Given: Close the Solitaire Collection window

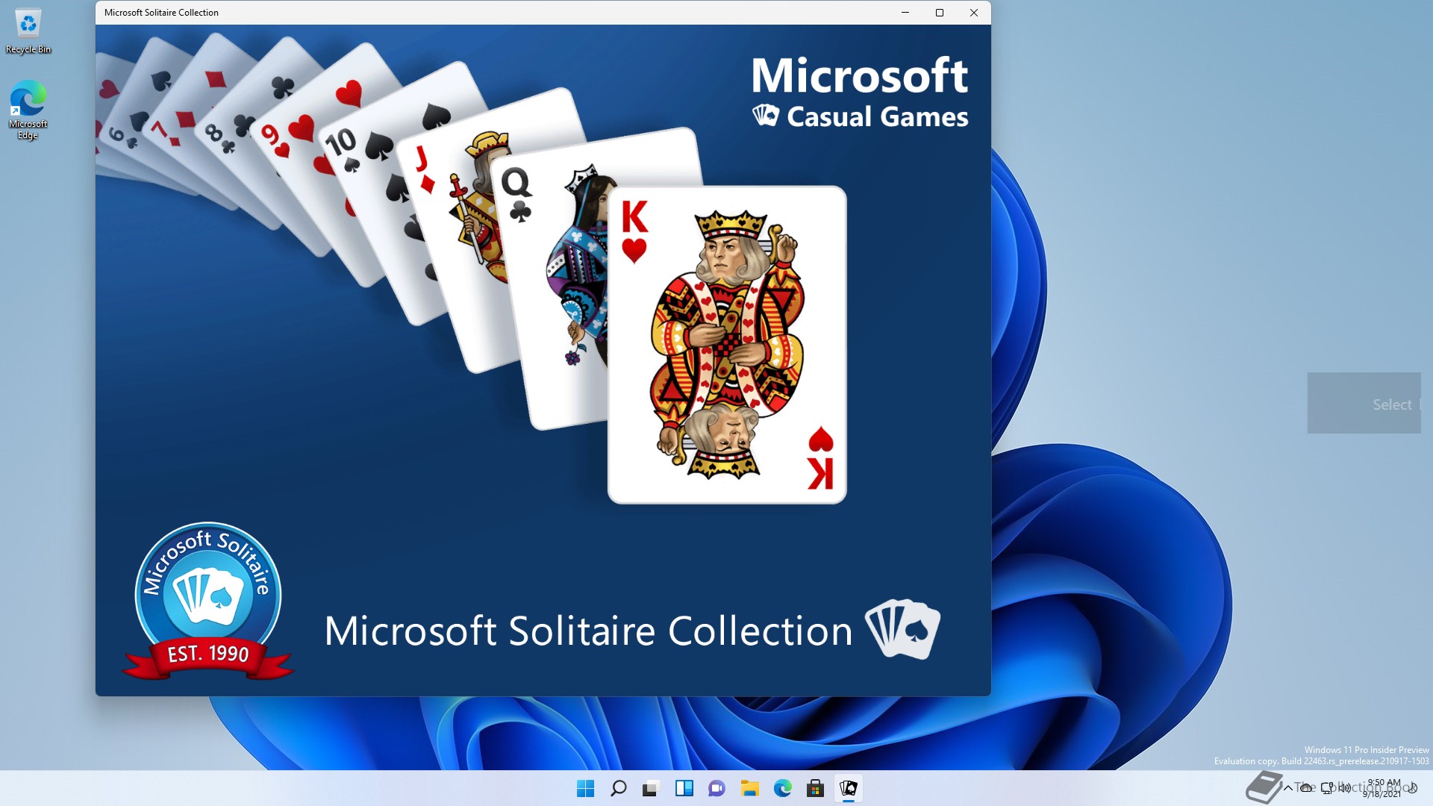Looking at the screenshot, I should click(x=974, y=13).
